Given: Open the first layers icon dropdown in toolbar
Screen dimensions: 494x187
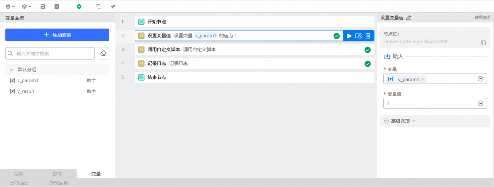Looking at the screenshot, I should coord(10,6).
